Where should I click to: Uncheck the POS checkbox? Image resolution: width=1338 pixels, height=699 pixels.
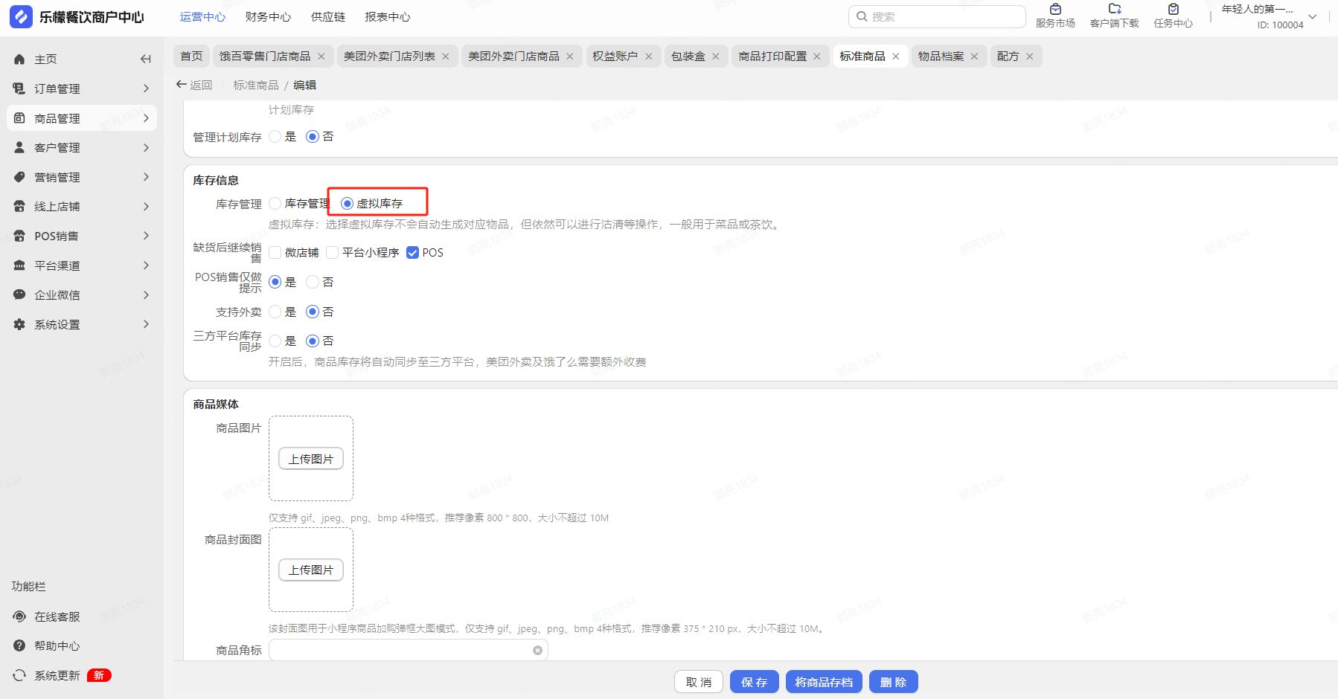[x=412, y=253]
